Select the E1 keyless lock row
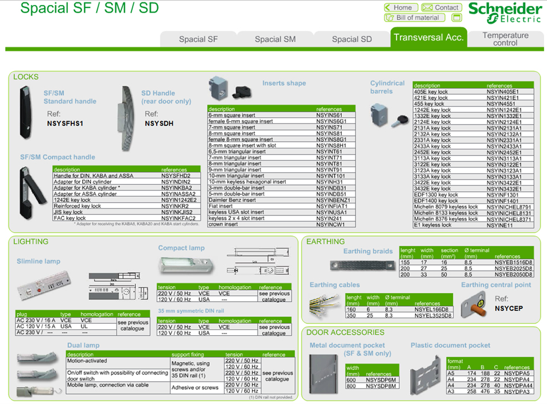This screenshot has height=404, width=547. click(473, 225)
